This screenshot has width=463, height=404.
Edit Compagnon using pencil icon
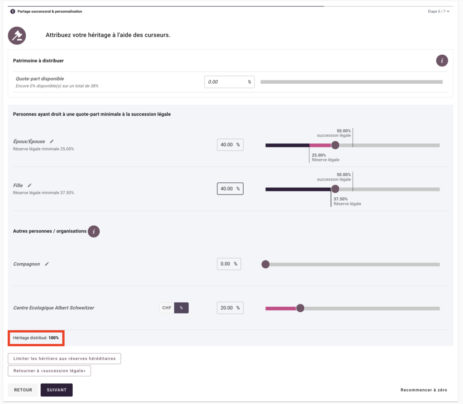[x=47, y=264]
